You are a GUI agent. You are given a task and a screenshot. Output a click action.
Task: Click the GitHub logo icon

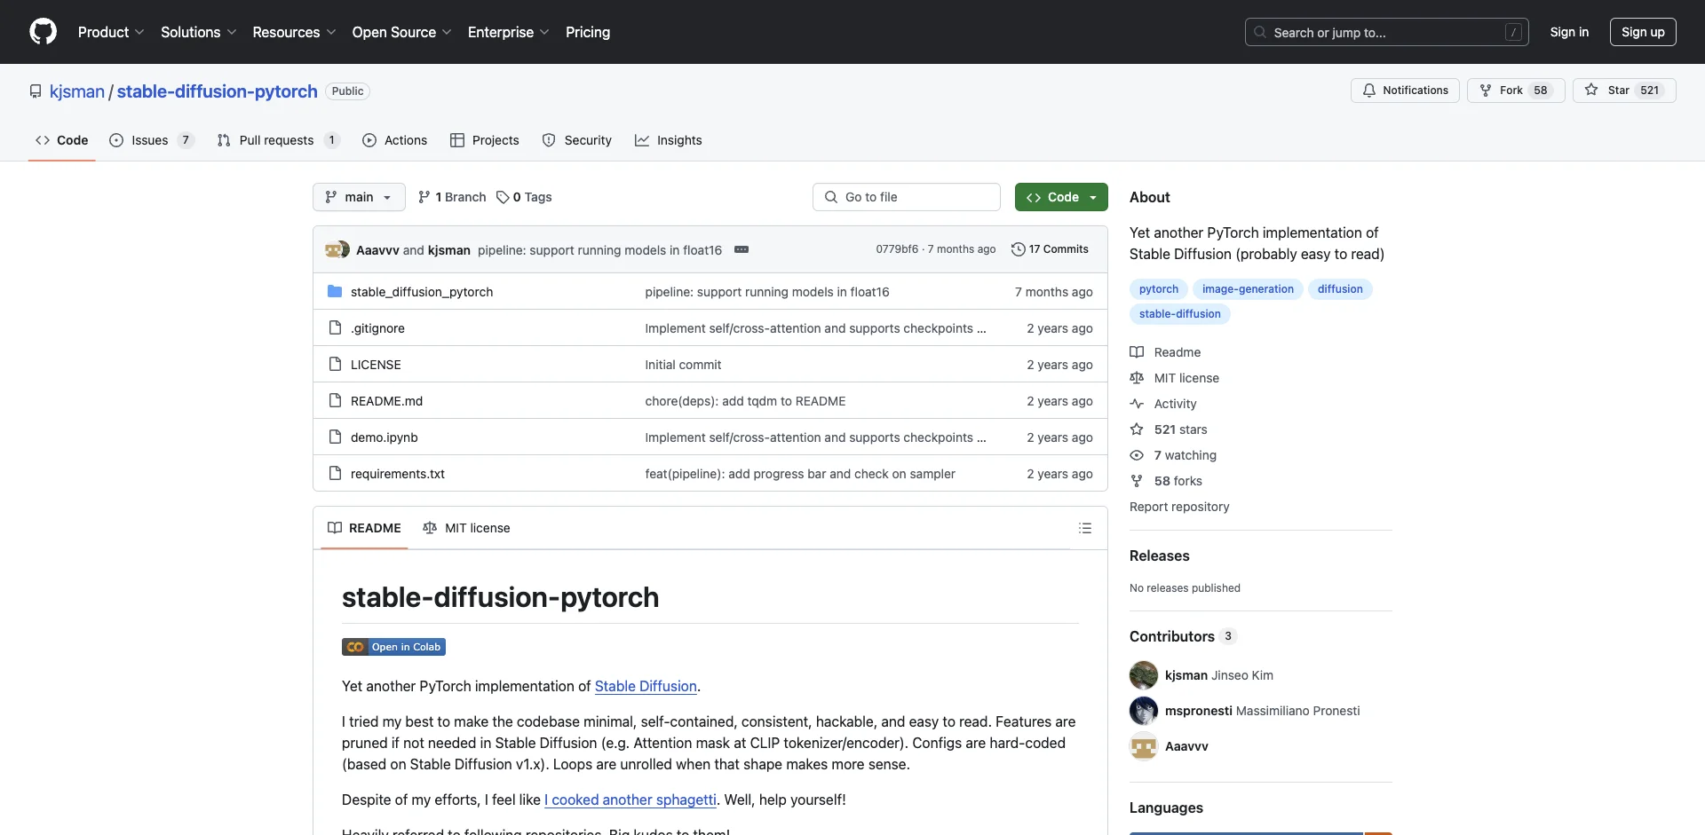[43, 32]
